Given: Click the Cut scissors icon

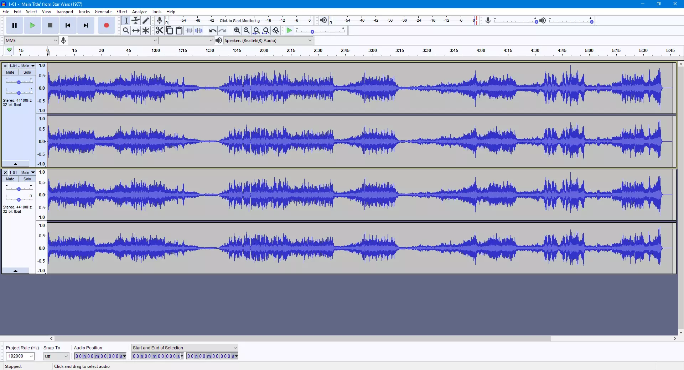Looking at the screenshot, I should [160, 31].
